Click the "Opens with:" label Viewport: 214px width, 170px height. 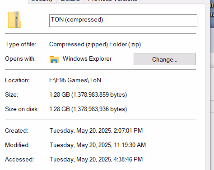point(20,58)
